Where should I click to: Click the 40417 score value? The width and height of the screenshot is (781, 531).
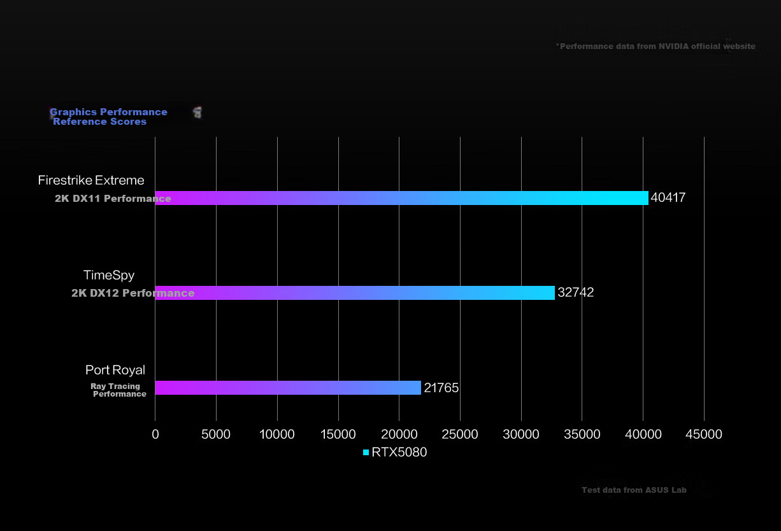668,197
